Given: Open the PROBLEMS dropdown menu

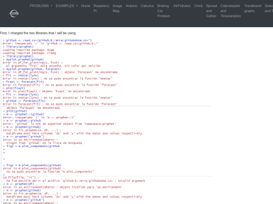Looking at the screenshot, I should click(41, 6).
